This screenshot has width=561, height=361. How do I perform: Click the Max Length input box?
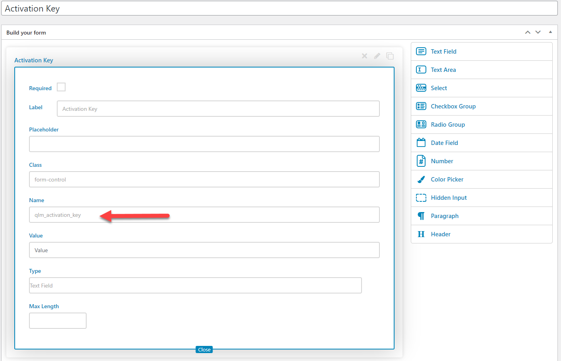(x=58, y=320)
